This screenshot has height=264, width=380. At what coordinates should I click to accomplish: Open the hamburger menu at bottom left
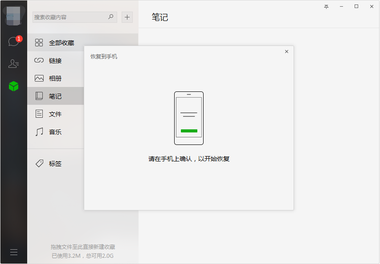tap(14, 252)
